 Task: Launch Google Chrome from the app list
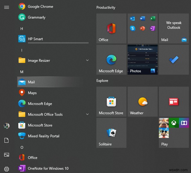(53, 6)
